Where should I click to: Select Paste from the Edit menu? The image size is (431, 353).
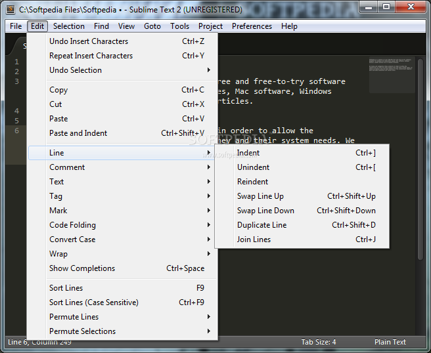tap(123, 119)
